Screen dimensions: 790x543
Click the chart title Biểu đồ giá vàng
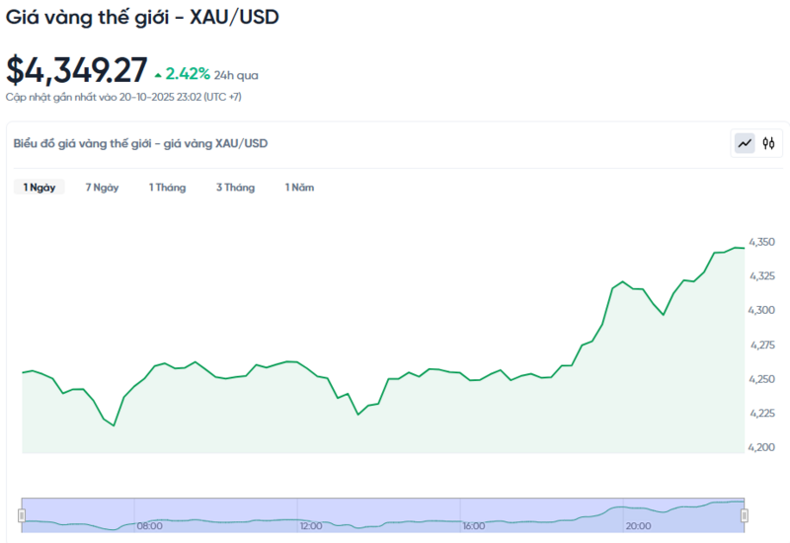pyautogui.click(x=140, y=144)
